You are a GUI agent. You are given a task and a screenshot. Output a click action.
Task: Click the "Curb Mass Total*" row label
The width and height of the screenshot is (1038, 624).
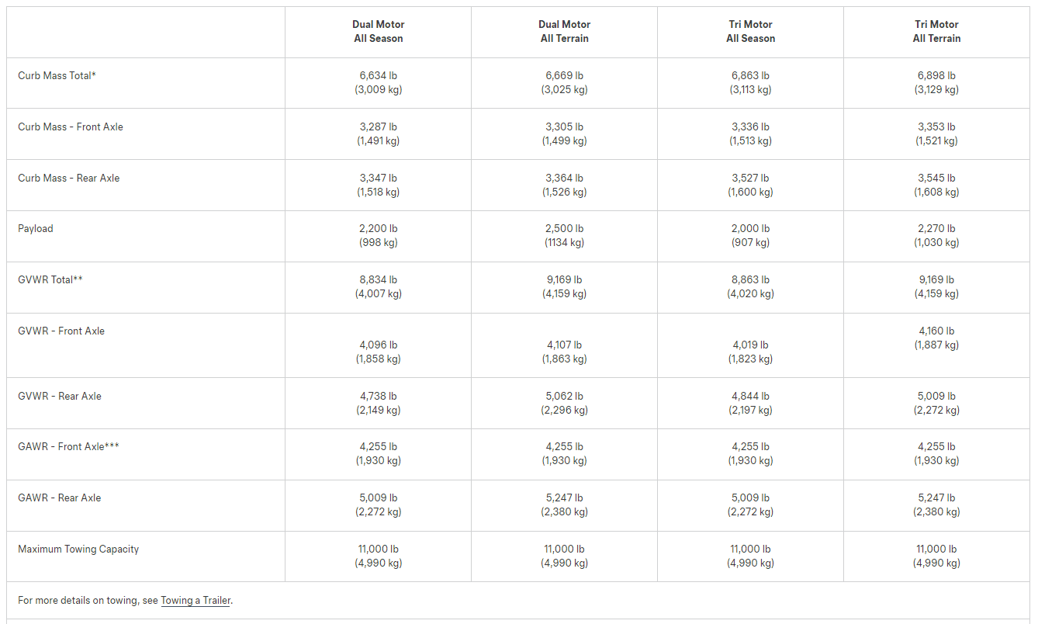click(57, 76)
